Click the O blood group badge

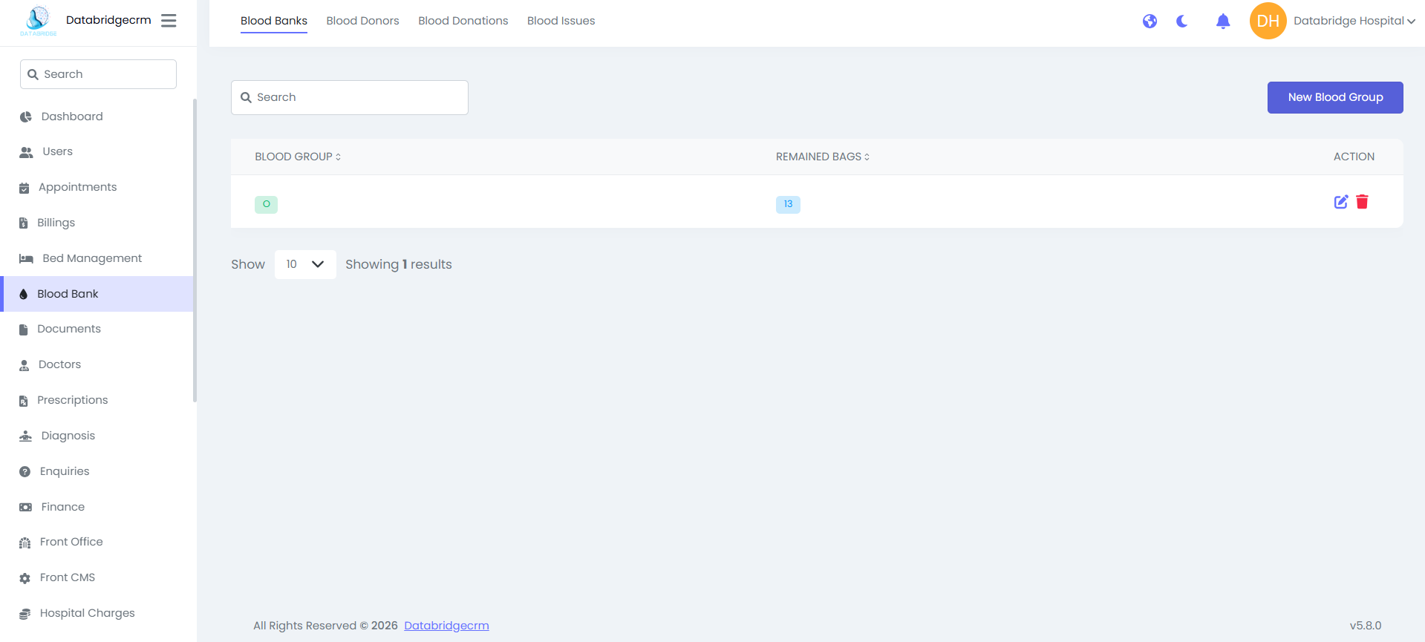click(x=266, y=204)
